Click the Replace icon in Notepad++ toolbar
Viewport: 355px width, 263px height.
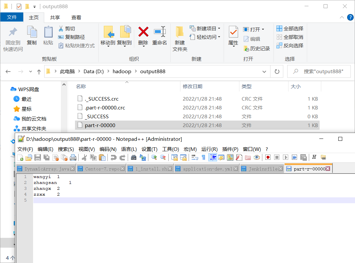(x=142, y=157)
